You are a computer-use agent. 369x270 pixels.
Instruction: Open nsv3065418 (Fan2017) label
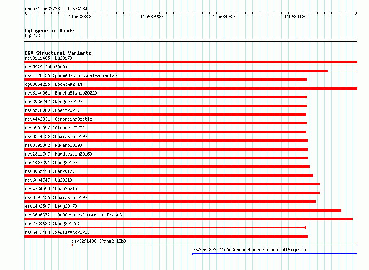coord(50,171)
